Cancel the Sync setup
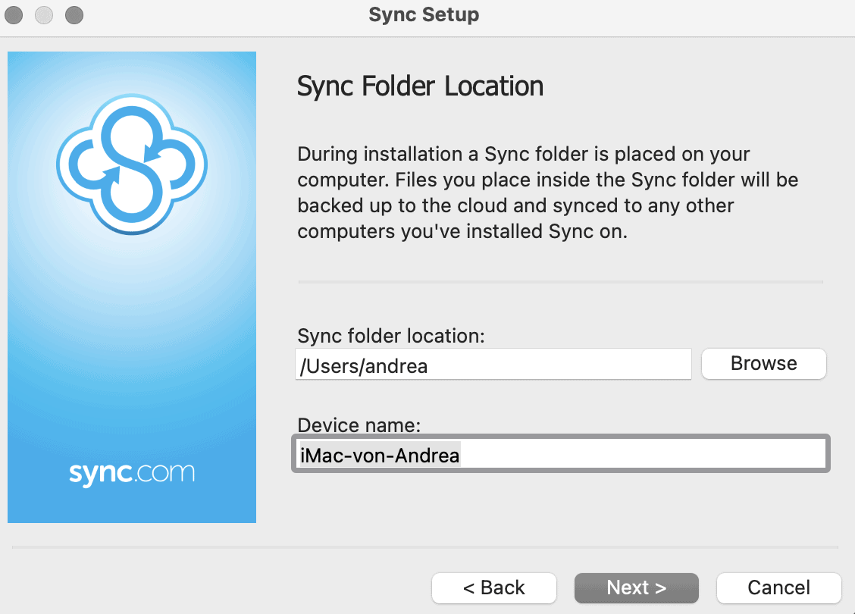 [778, 587]
